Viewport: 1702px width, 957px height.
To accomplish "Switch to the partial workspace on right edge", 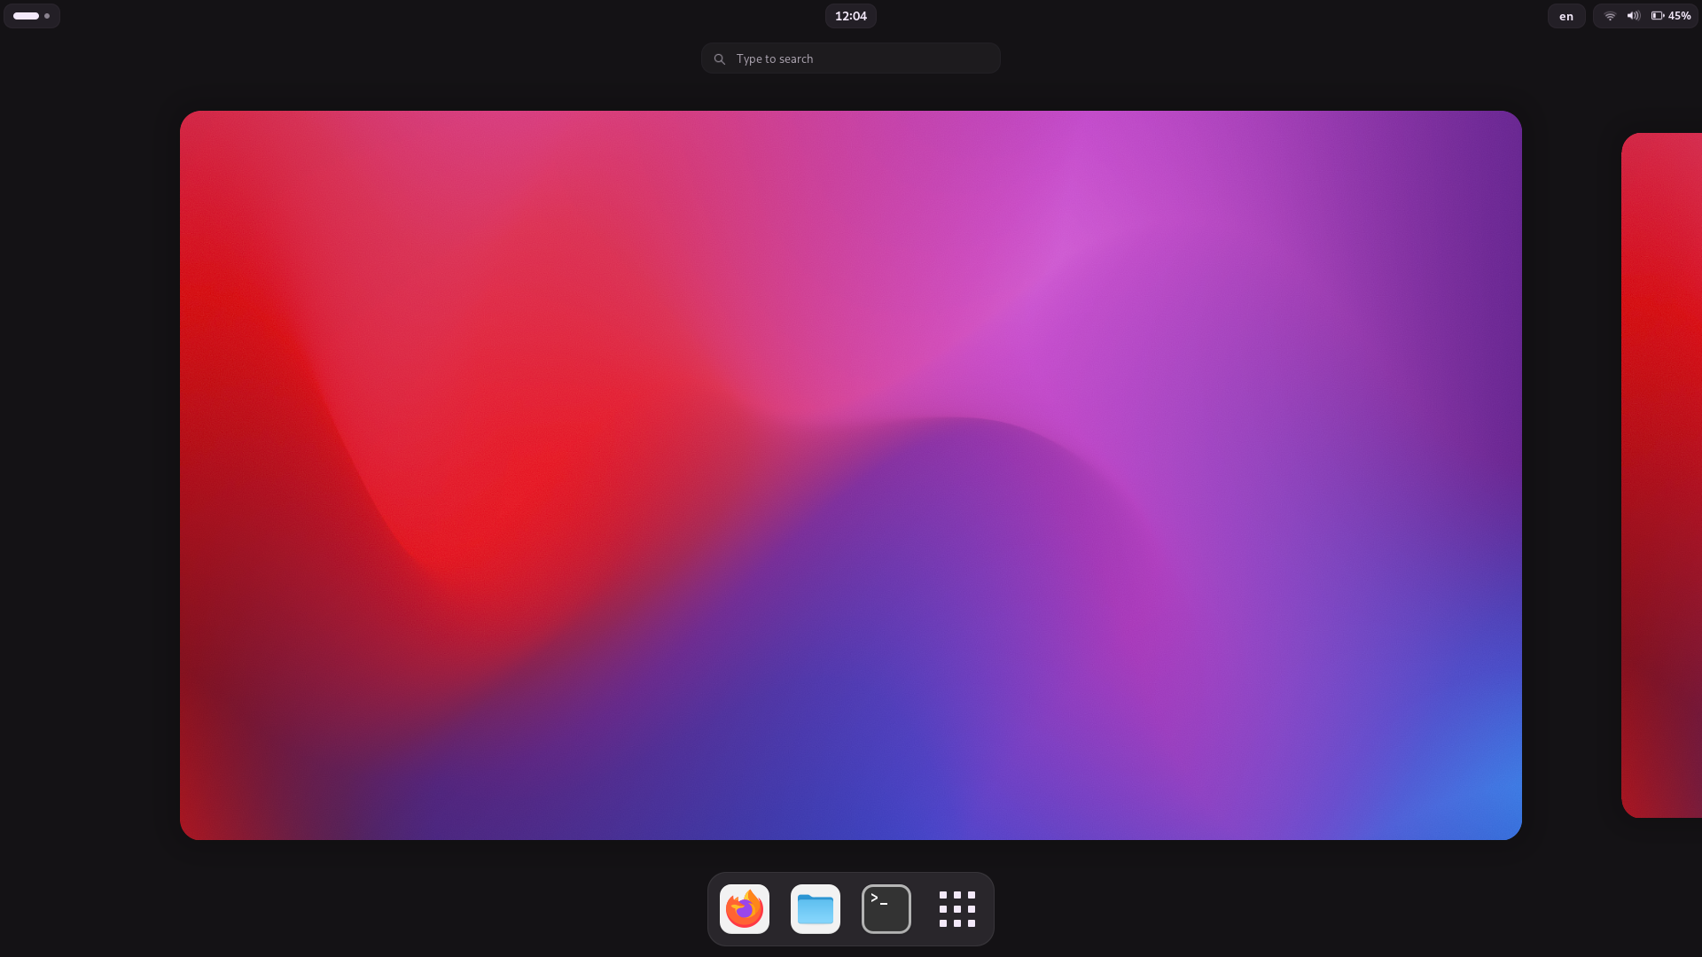I will [x=1662, y=475].
